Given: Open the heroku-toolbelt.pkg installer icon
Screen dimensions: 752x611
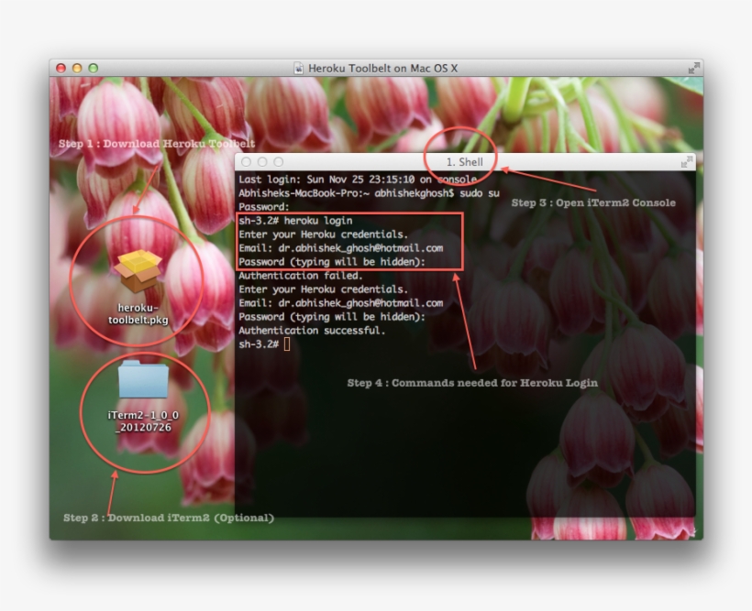Looking at the screenshot, I should coord(138,271).
